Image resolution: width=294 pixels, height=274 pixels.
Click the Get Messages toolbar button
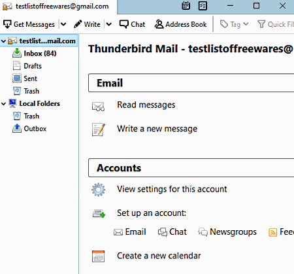click(29, 24)
